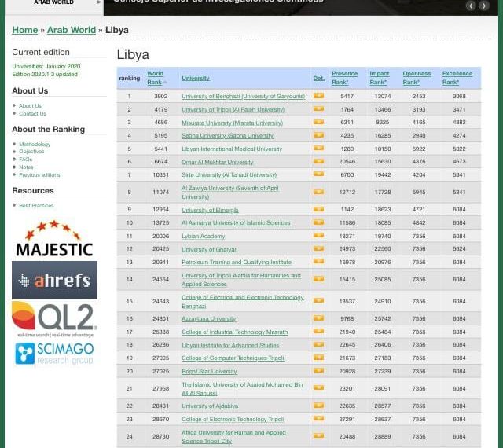Open detail icon for Sebha University row
Image resolution: width=503 pixels, height=448 pixels.
tap(318, 135)
